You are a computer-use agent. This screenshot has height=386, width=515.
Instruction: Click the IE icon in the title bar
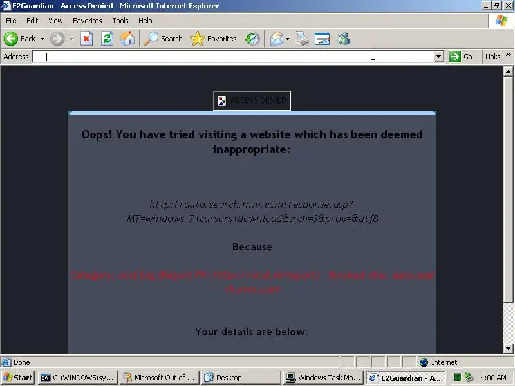(x=6, y=6)
